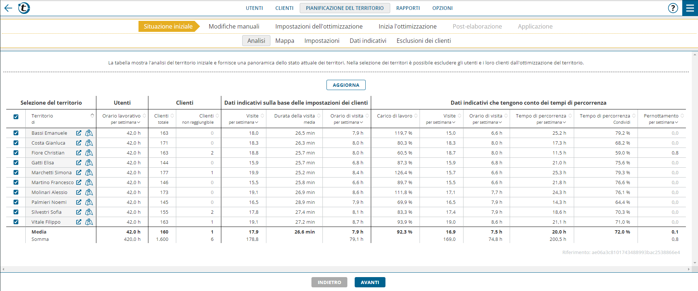Open Palmieri Noemi external link icon
The height and width of the screenshot is (291, 698).
pyautogui.click(x=79, y=202)
